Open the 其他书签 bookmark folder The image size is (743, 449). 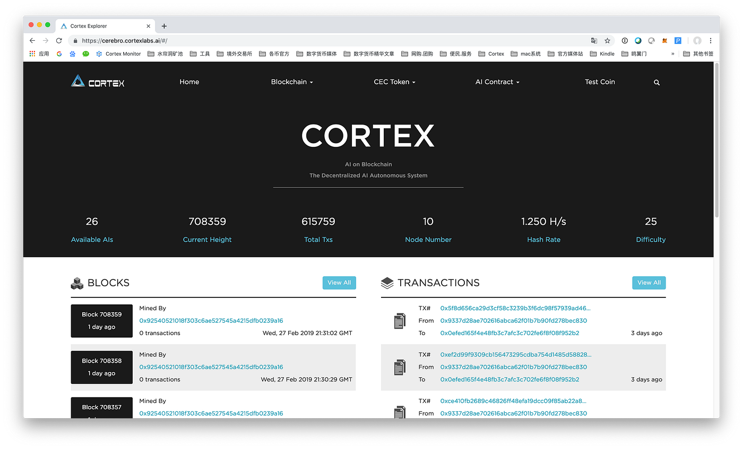698,54
